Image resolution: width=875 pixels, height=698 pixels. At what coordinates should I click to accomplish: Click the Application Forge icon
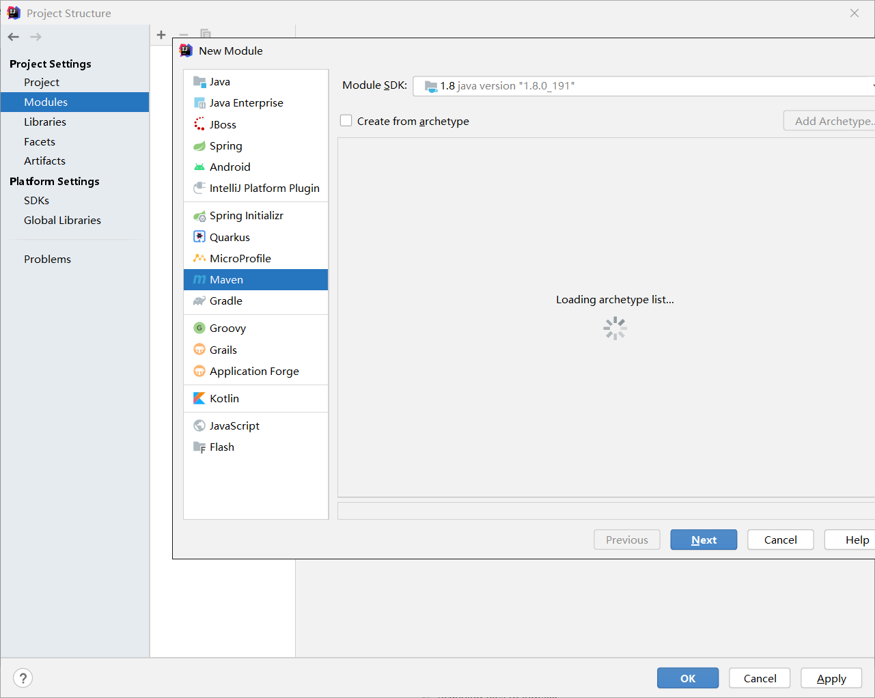(x=199, y=371)
